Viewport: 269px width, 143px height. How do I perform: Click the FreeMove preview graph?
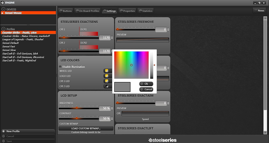(143, 40)
